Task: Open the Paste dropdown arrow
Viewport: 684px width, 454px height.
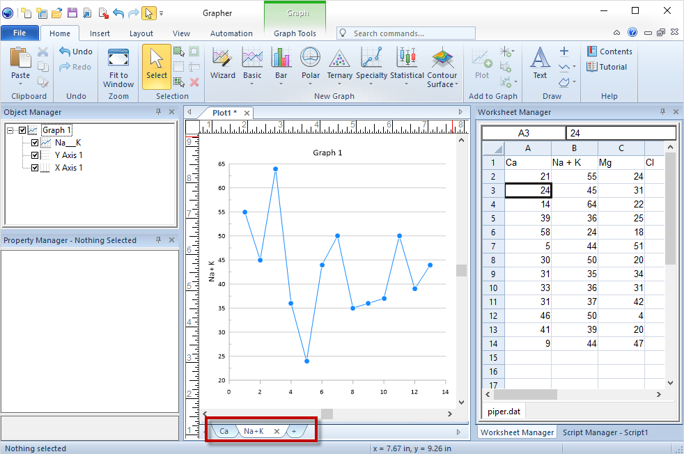Action: coord(20,85)
